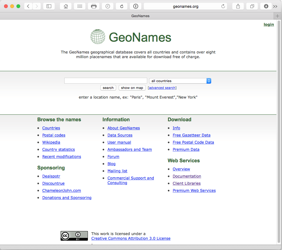Open the Mailing list link
The height and width of the screenshot is (250, 282).
(117, 171)
